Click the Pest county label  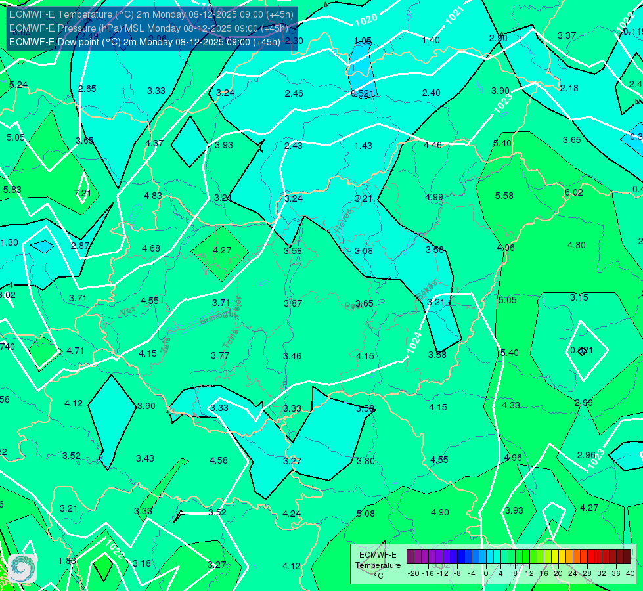tap(353, 305)
